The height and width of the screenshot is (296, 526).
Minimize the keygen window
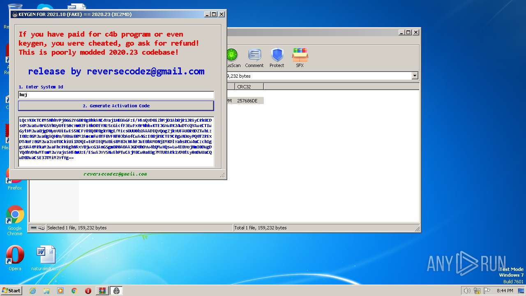coord(207,14)
